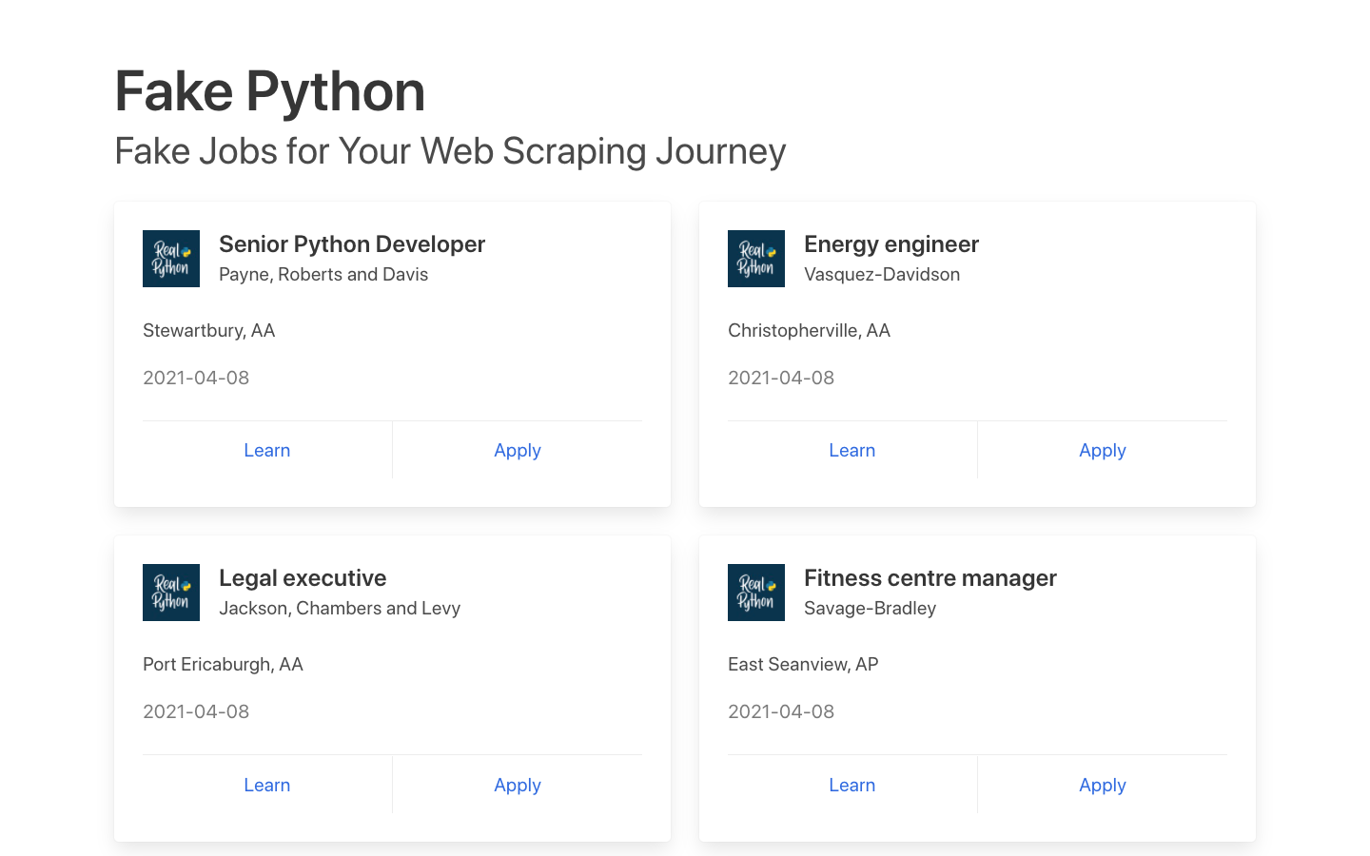Click company name Payne, Roberts and Davis

(323, 274)
